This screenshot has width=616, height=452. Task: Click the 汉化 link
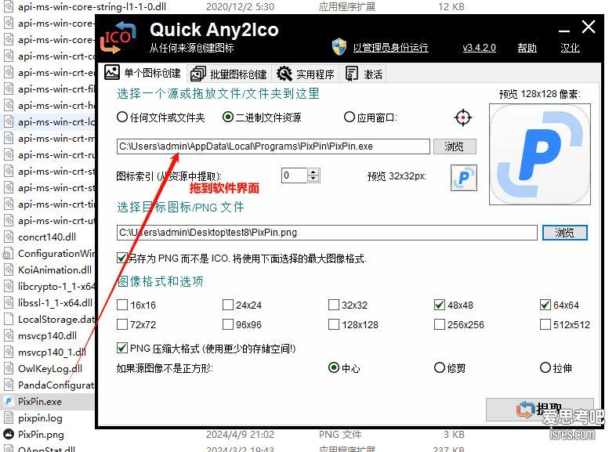570,48
